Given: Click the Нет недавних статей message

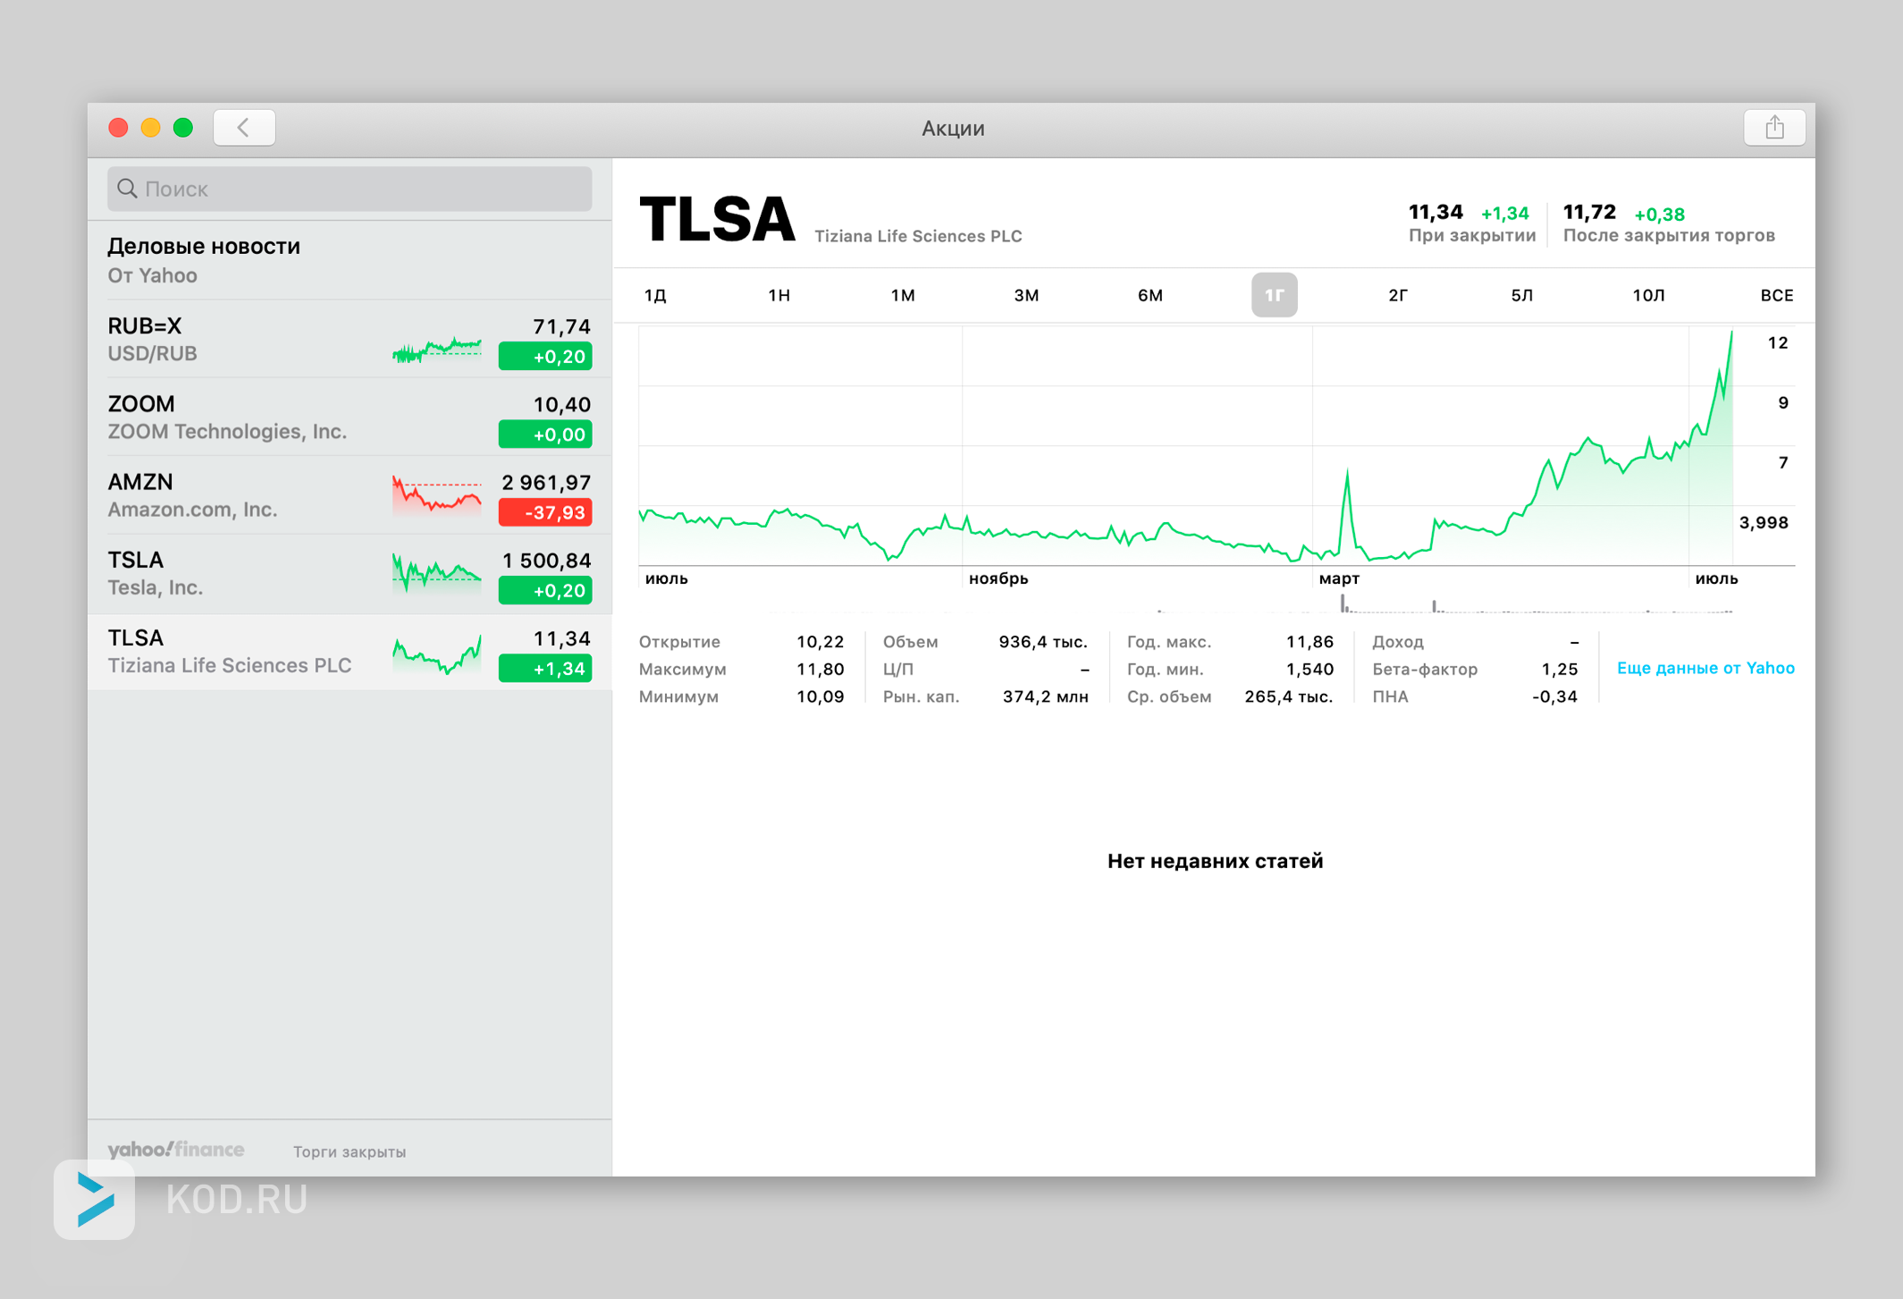Looking at the screenshot, I should [1215, 861].
